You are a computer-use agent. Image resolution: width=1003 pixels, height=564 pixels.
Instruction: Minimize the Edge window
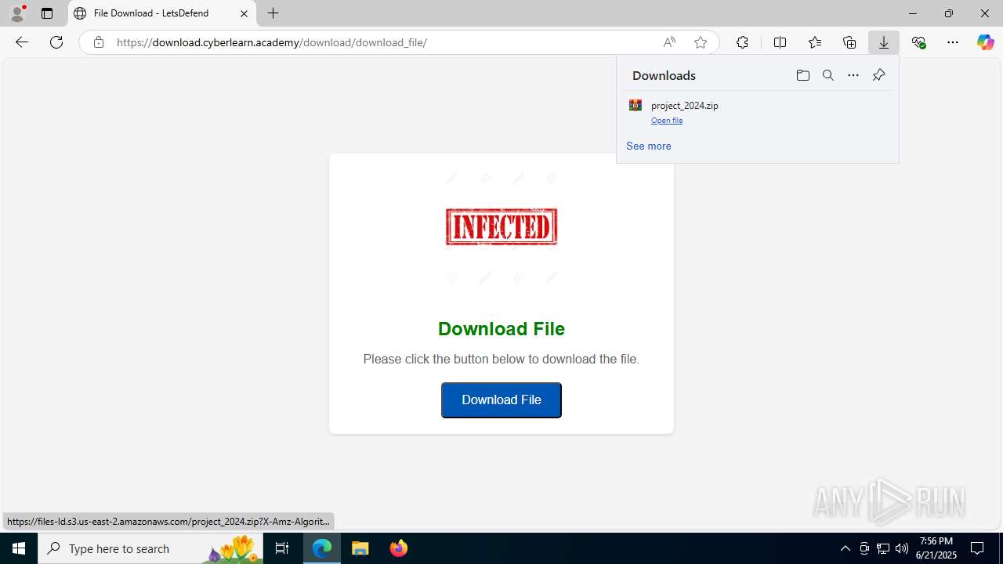912,13
